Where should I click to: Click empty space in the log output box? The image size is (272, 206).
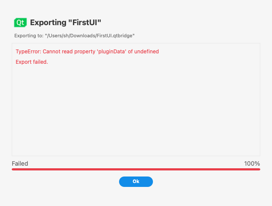coord(136,113)
